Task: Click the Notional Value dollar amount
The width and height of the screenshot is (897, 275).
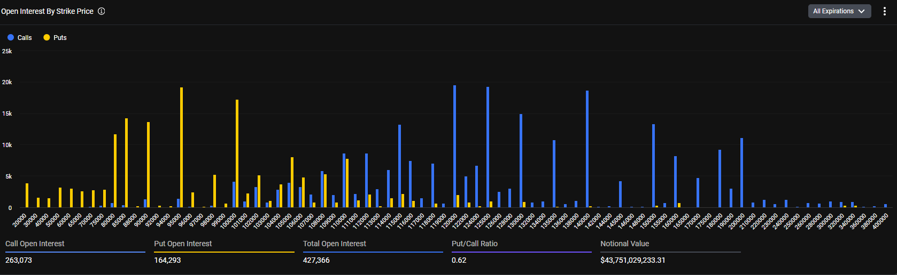Action: point(632,260)
